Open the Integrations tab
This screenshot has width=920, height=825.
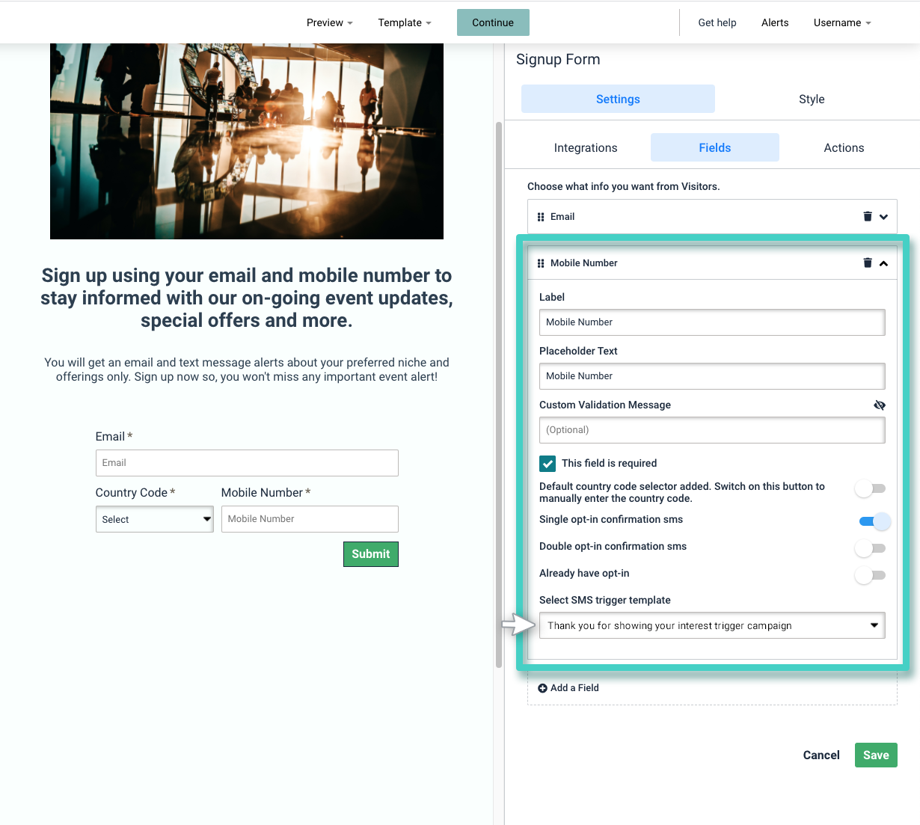(x=586, y=147)
